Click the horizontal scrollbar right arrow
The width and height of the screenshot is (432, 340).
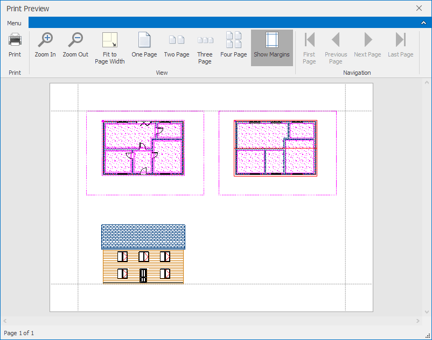click(418, 321)
